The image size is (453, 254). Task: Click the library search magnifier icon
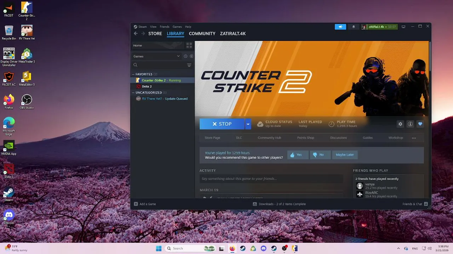pyautogui.click(x=135, y=65)
